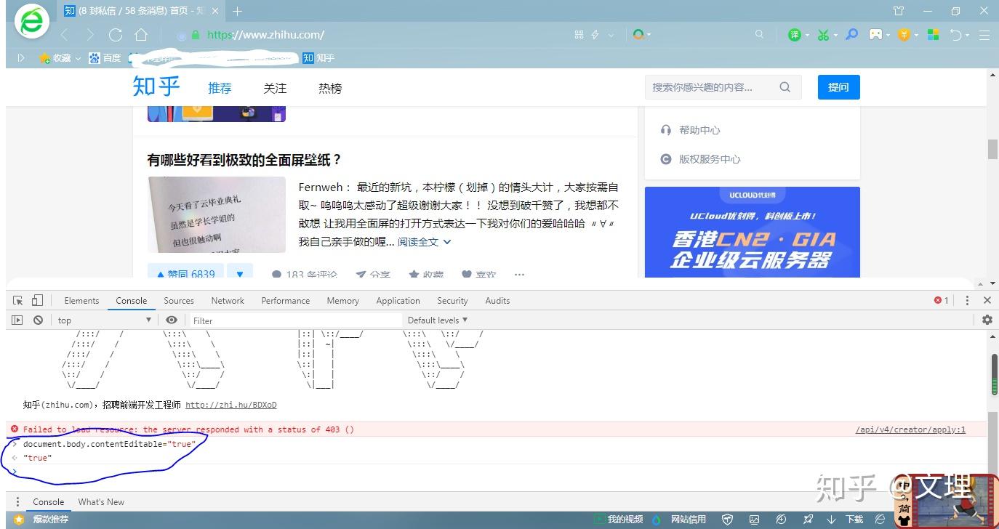Open the zhi.hu/BDXoD recruitment link
Image resolution: width=999 pixels, height=529 pixels.
[231, 405]
